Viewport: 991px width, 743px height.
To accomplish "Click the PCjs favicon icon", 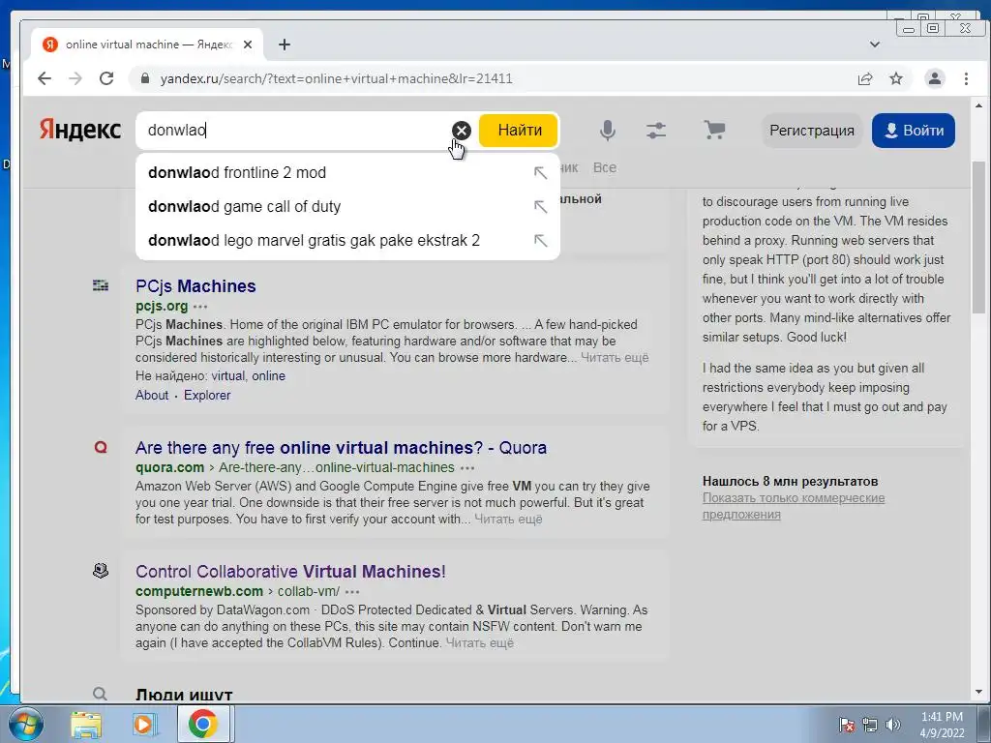I will [x=101, y=285].
